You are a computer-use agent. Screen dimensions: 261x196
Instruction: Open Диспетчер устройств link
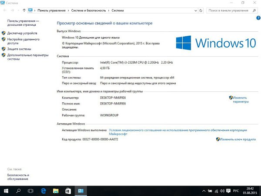click(22, 33)
